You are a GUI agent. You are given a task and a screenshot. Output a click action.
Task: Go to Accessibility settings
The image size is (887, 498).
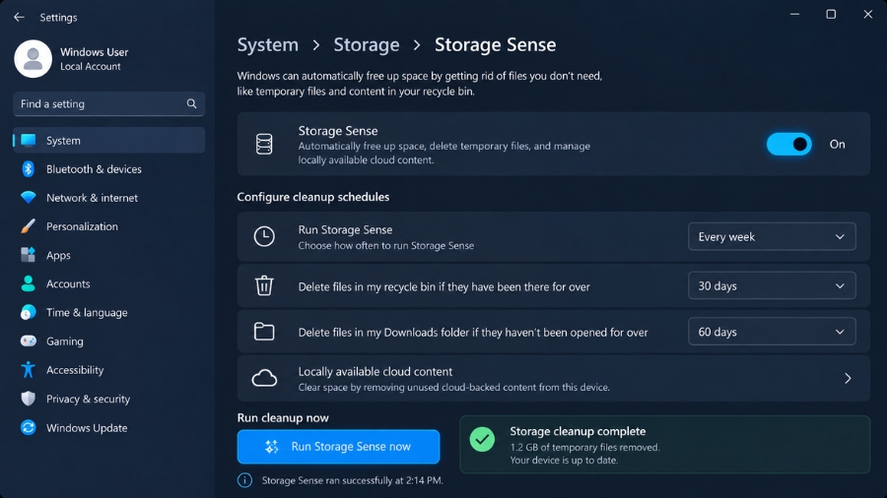pyautogui.click(x=109, y=370)
